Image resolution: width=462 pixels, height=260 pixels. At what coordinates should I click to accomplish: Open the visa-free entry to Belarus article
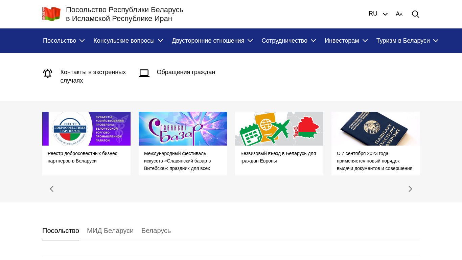(278, 157)
